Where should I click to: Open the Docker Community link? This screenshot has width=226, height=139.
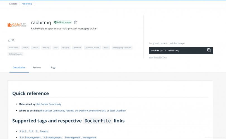[49, 104]
